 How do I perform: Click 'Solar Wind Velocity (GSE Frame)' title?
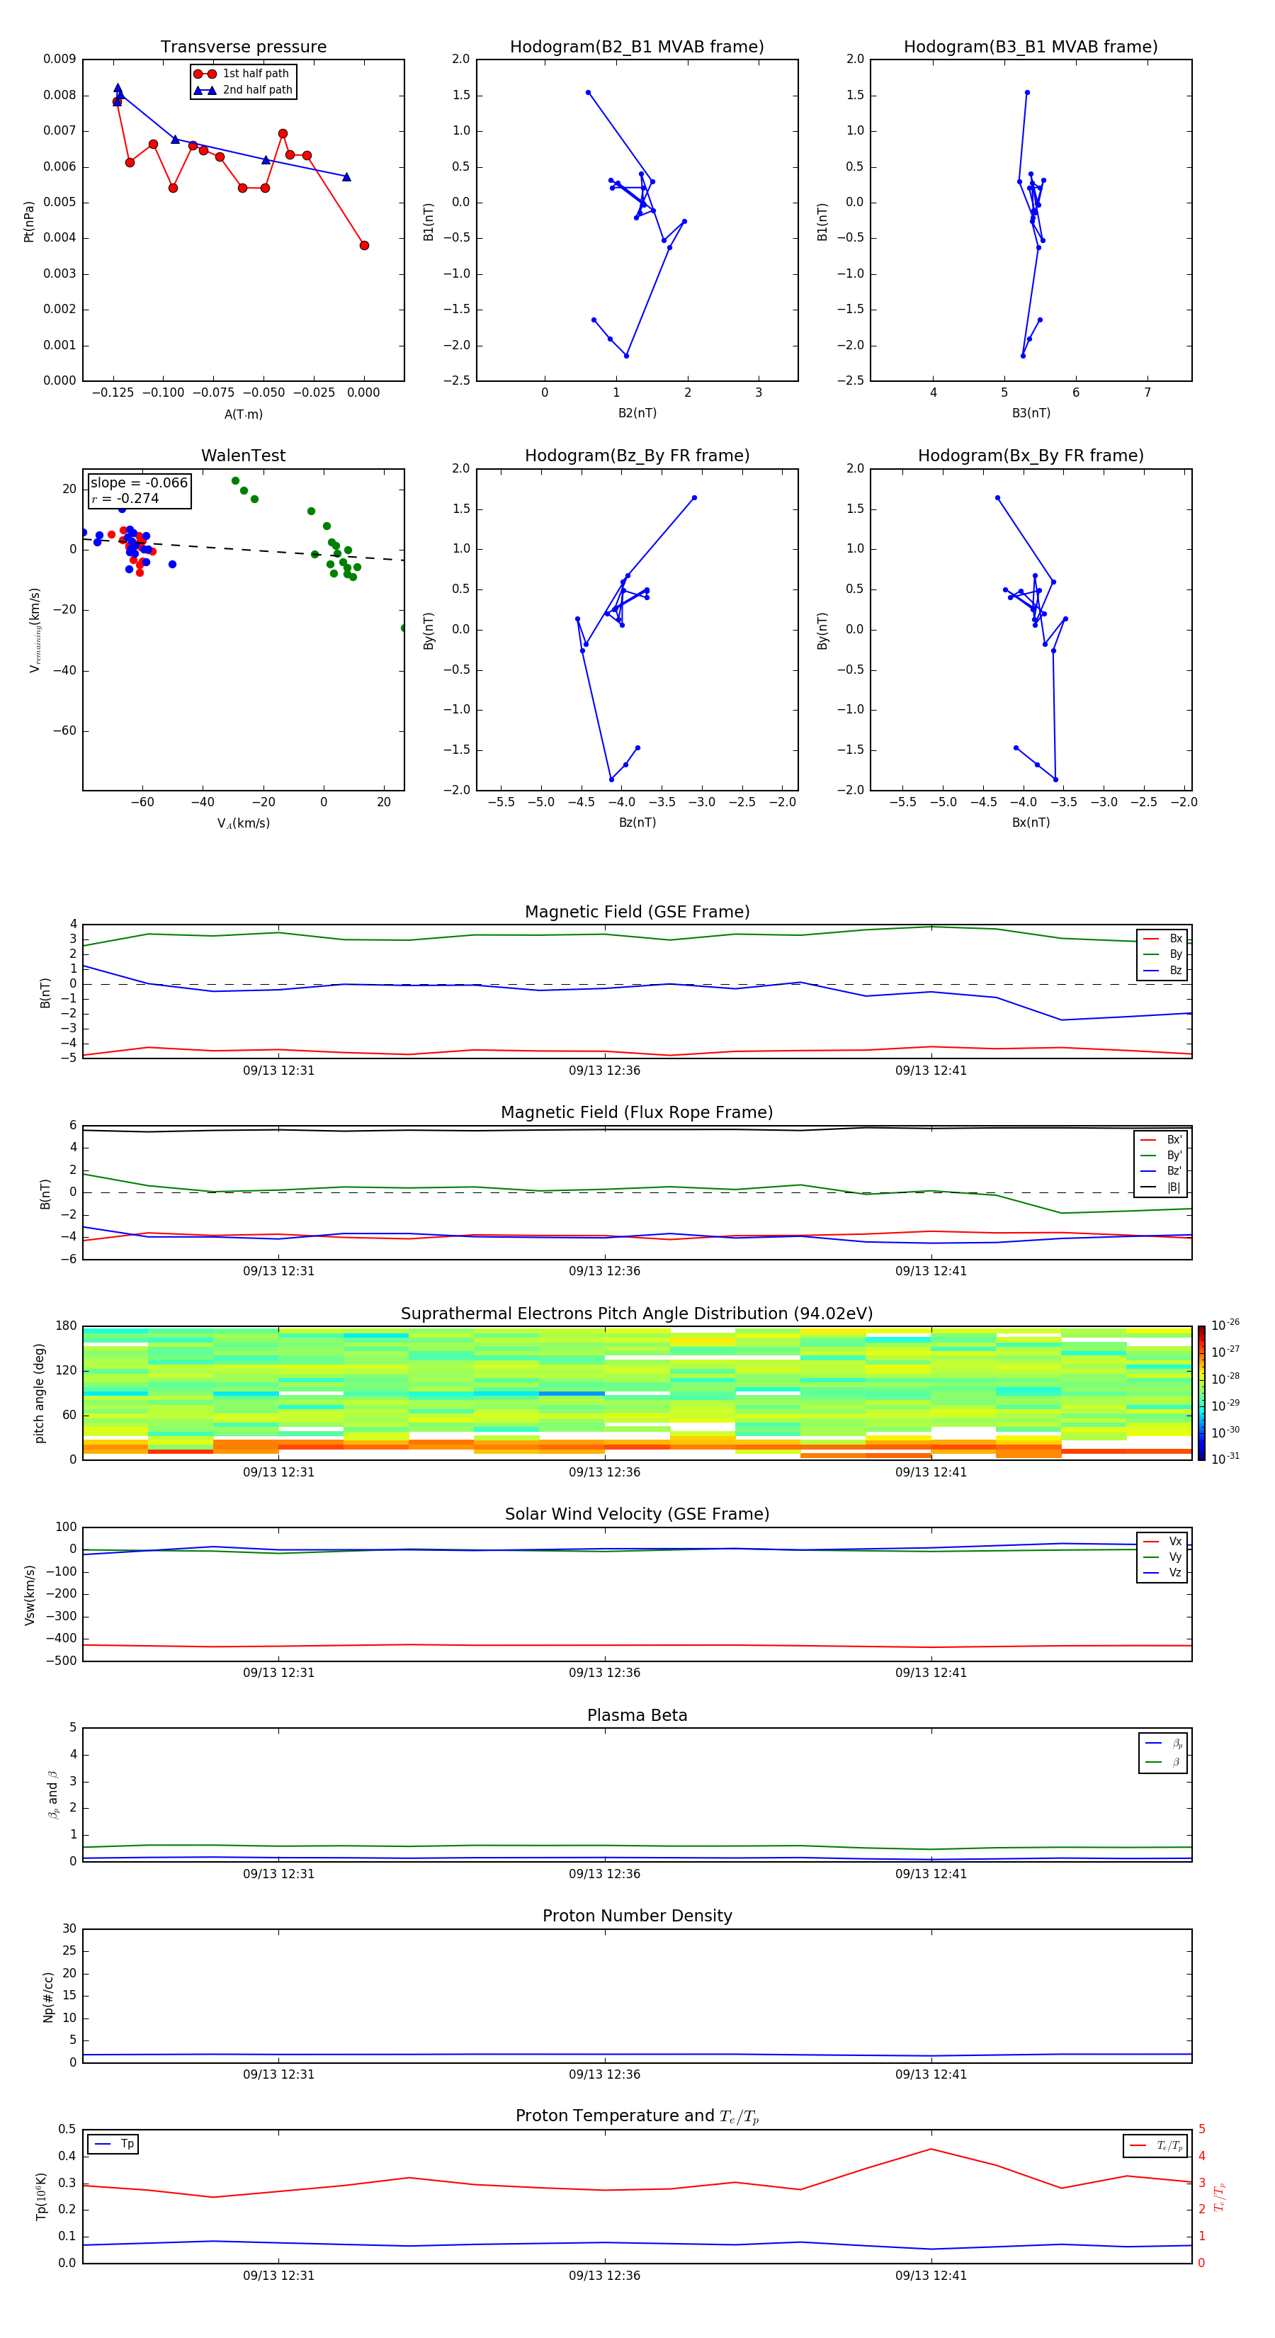pos(637,1515)
